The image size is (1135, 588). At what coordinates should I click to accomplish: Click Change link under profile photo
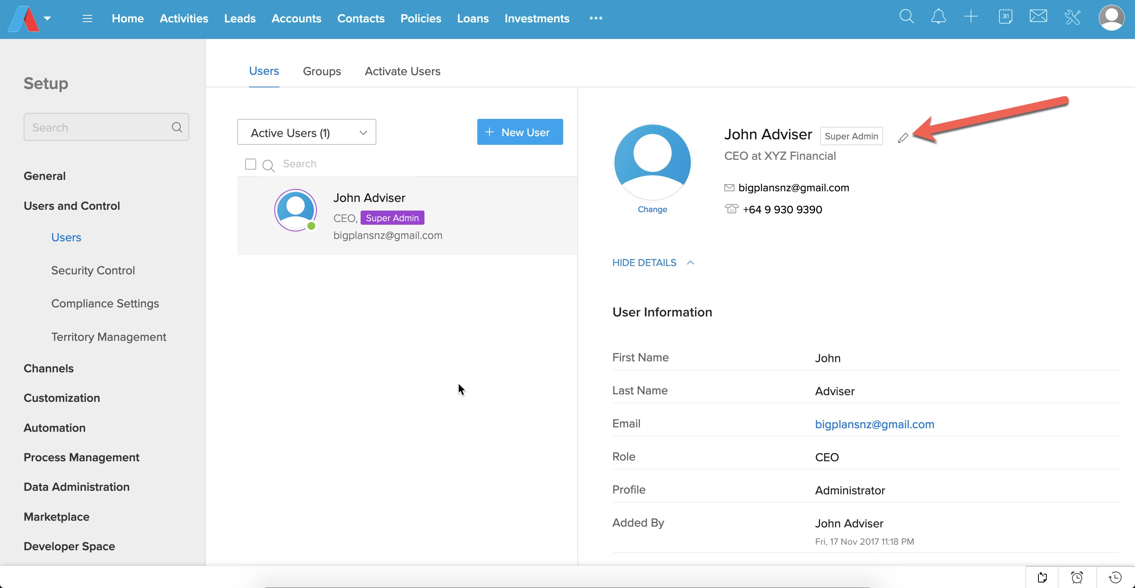[652, 209]
